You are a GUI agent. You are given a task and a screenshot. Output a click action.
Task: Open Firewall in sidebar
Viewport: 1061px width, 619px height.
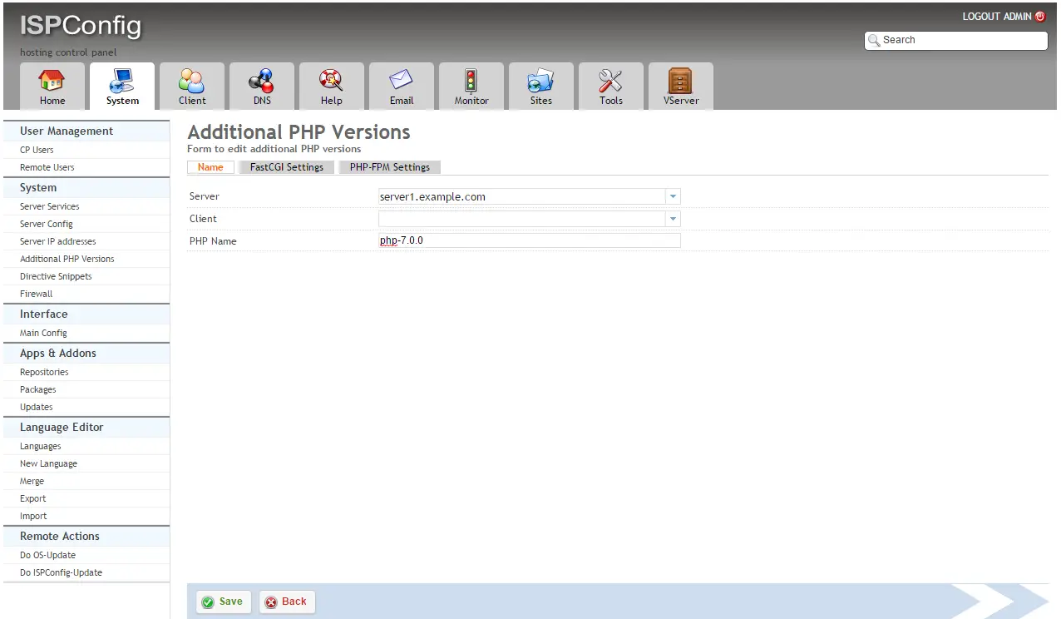pos(37,294)
